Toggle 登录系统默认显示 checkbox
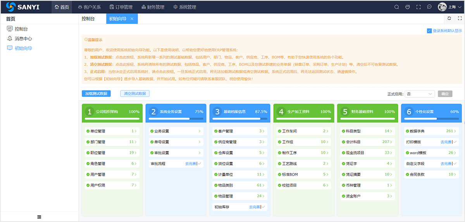The image size is (465, 222). click(x=429, y=31)
